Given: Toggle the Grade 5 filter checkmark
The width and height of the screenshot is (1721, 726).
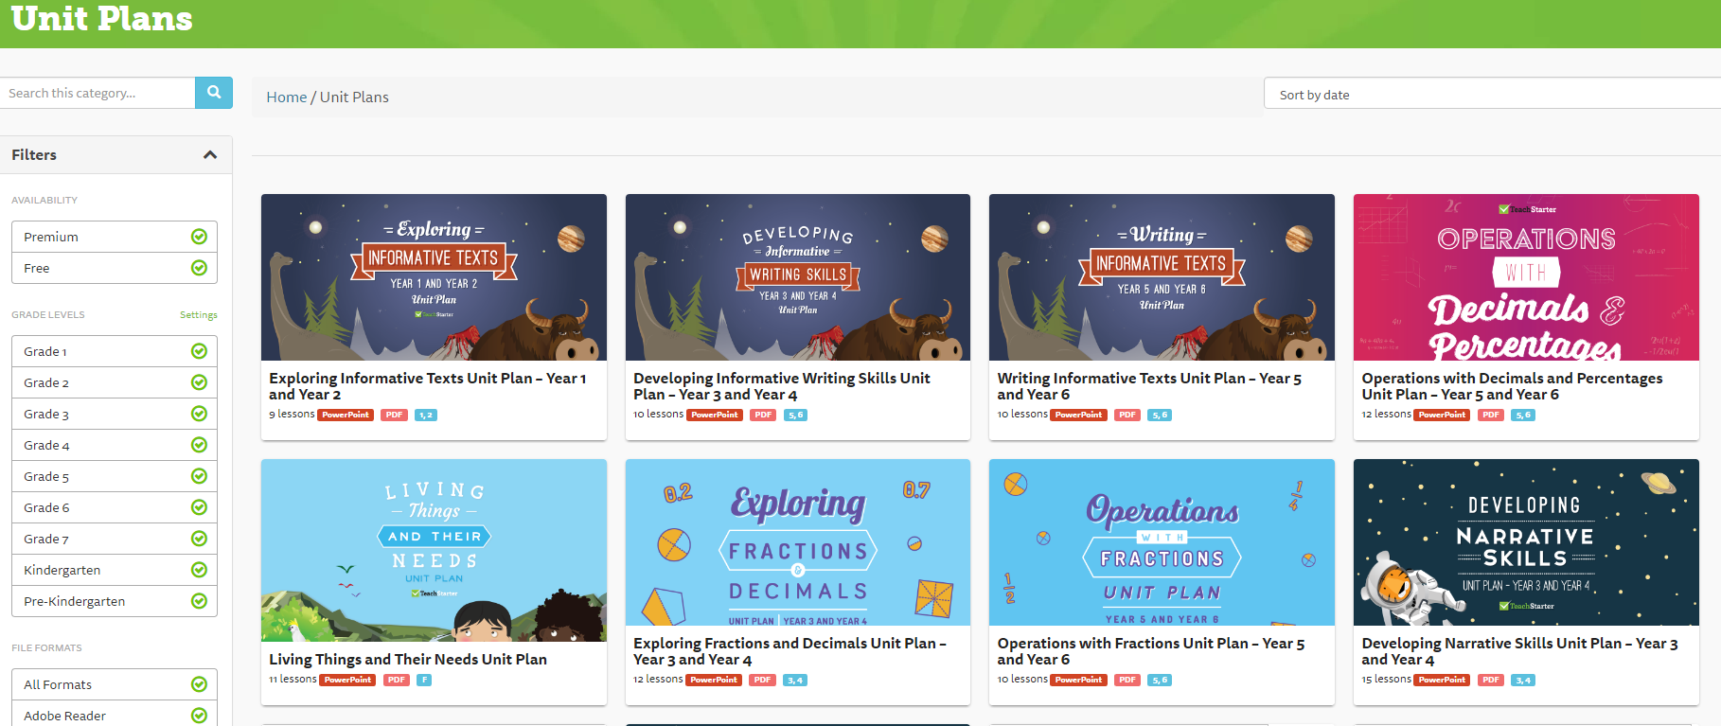Looking at the screenshot, I should pos(199,476).
